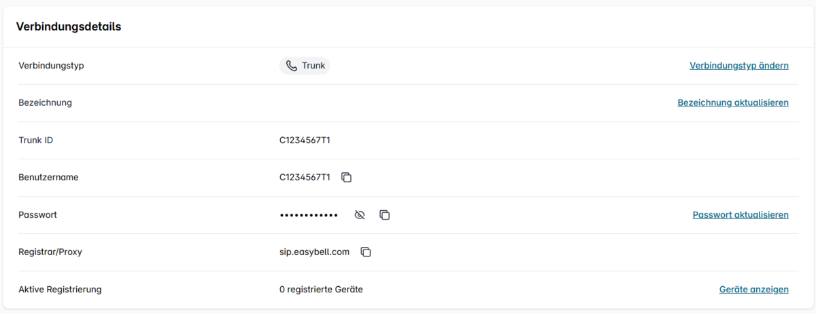Open Passwort aktualisieren link
Viewport: 816px width, 314px height.
click(740, 215)
